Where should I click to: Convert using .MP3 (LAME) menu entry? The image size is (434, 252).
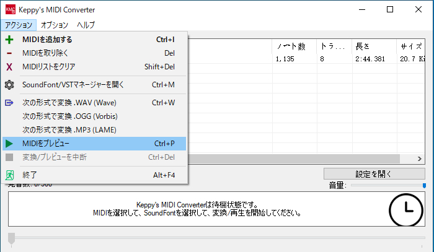click(x=94, y=130)
